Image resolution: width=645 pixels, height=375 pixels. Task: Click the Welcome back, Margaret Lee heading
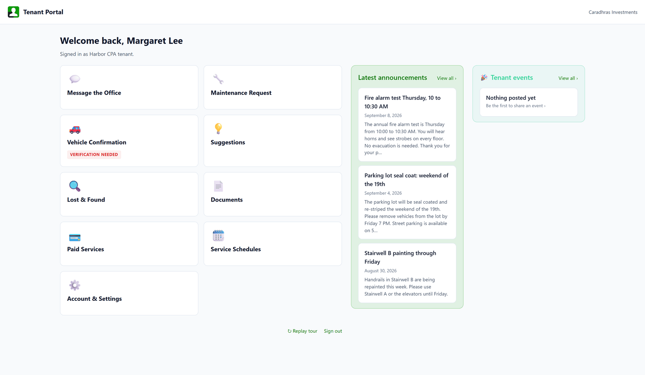click(121, 41)
